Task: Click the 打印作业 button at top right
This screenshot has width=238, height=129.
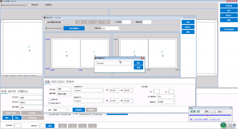Action: pyautogui.click(x=229, y=6)
